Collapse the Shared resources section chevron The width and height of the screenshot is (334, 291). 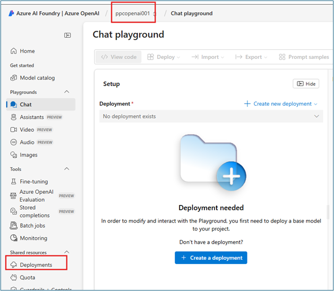click(67, 252)
